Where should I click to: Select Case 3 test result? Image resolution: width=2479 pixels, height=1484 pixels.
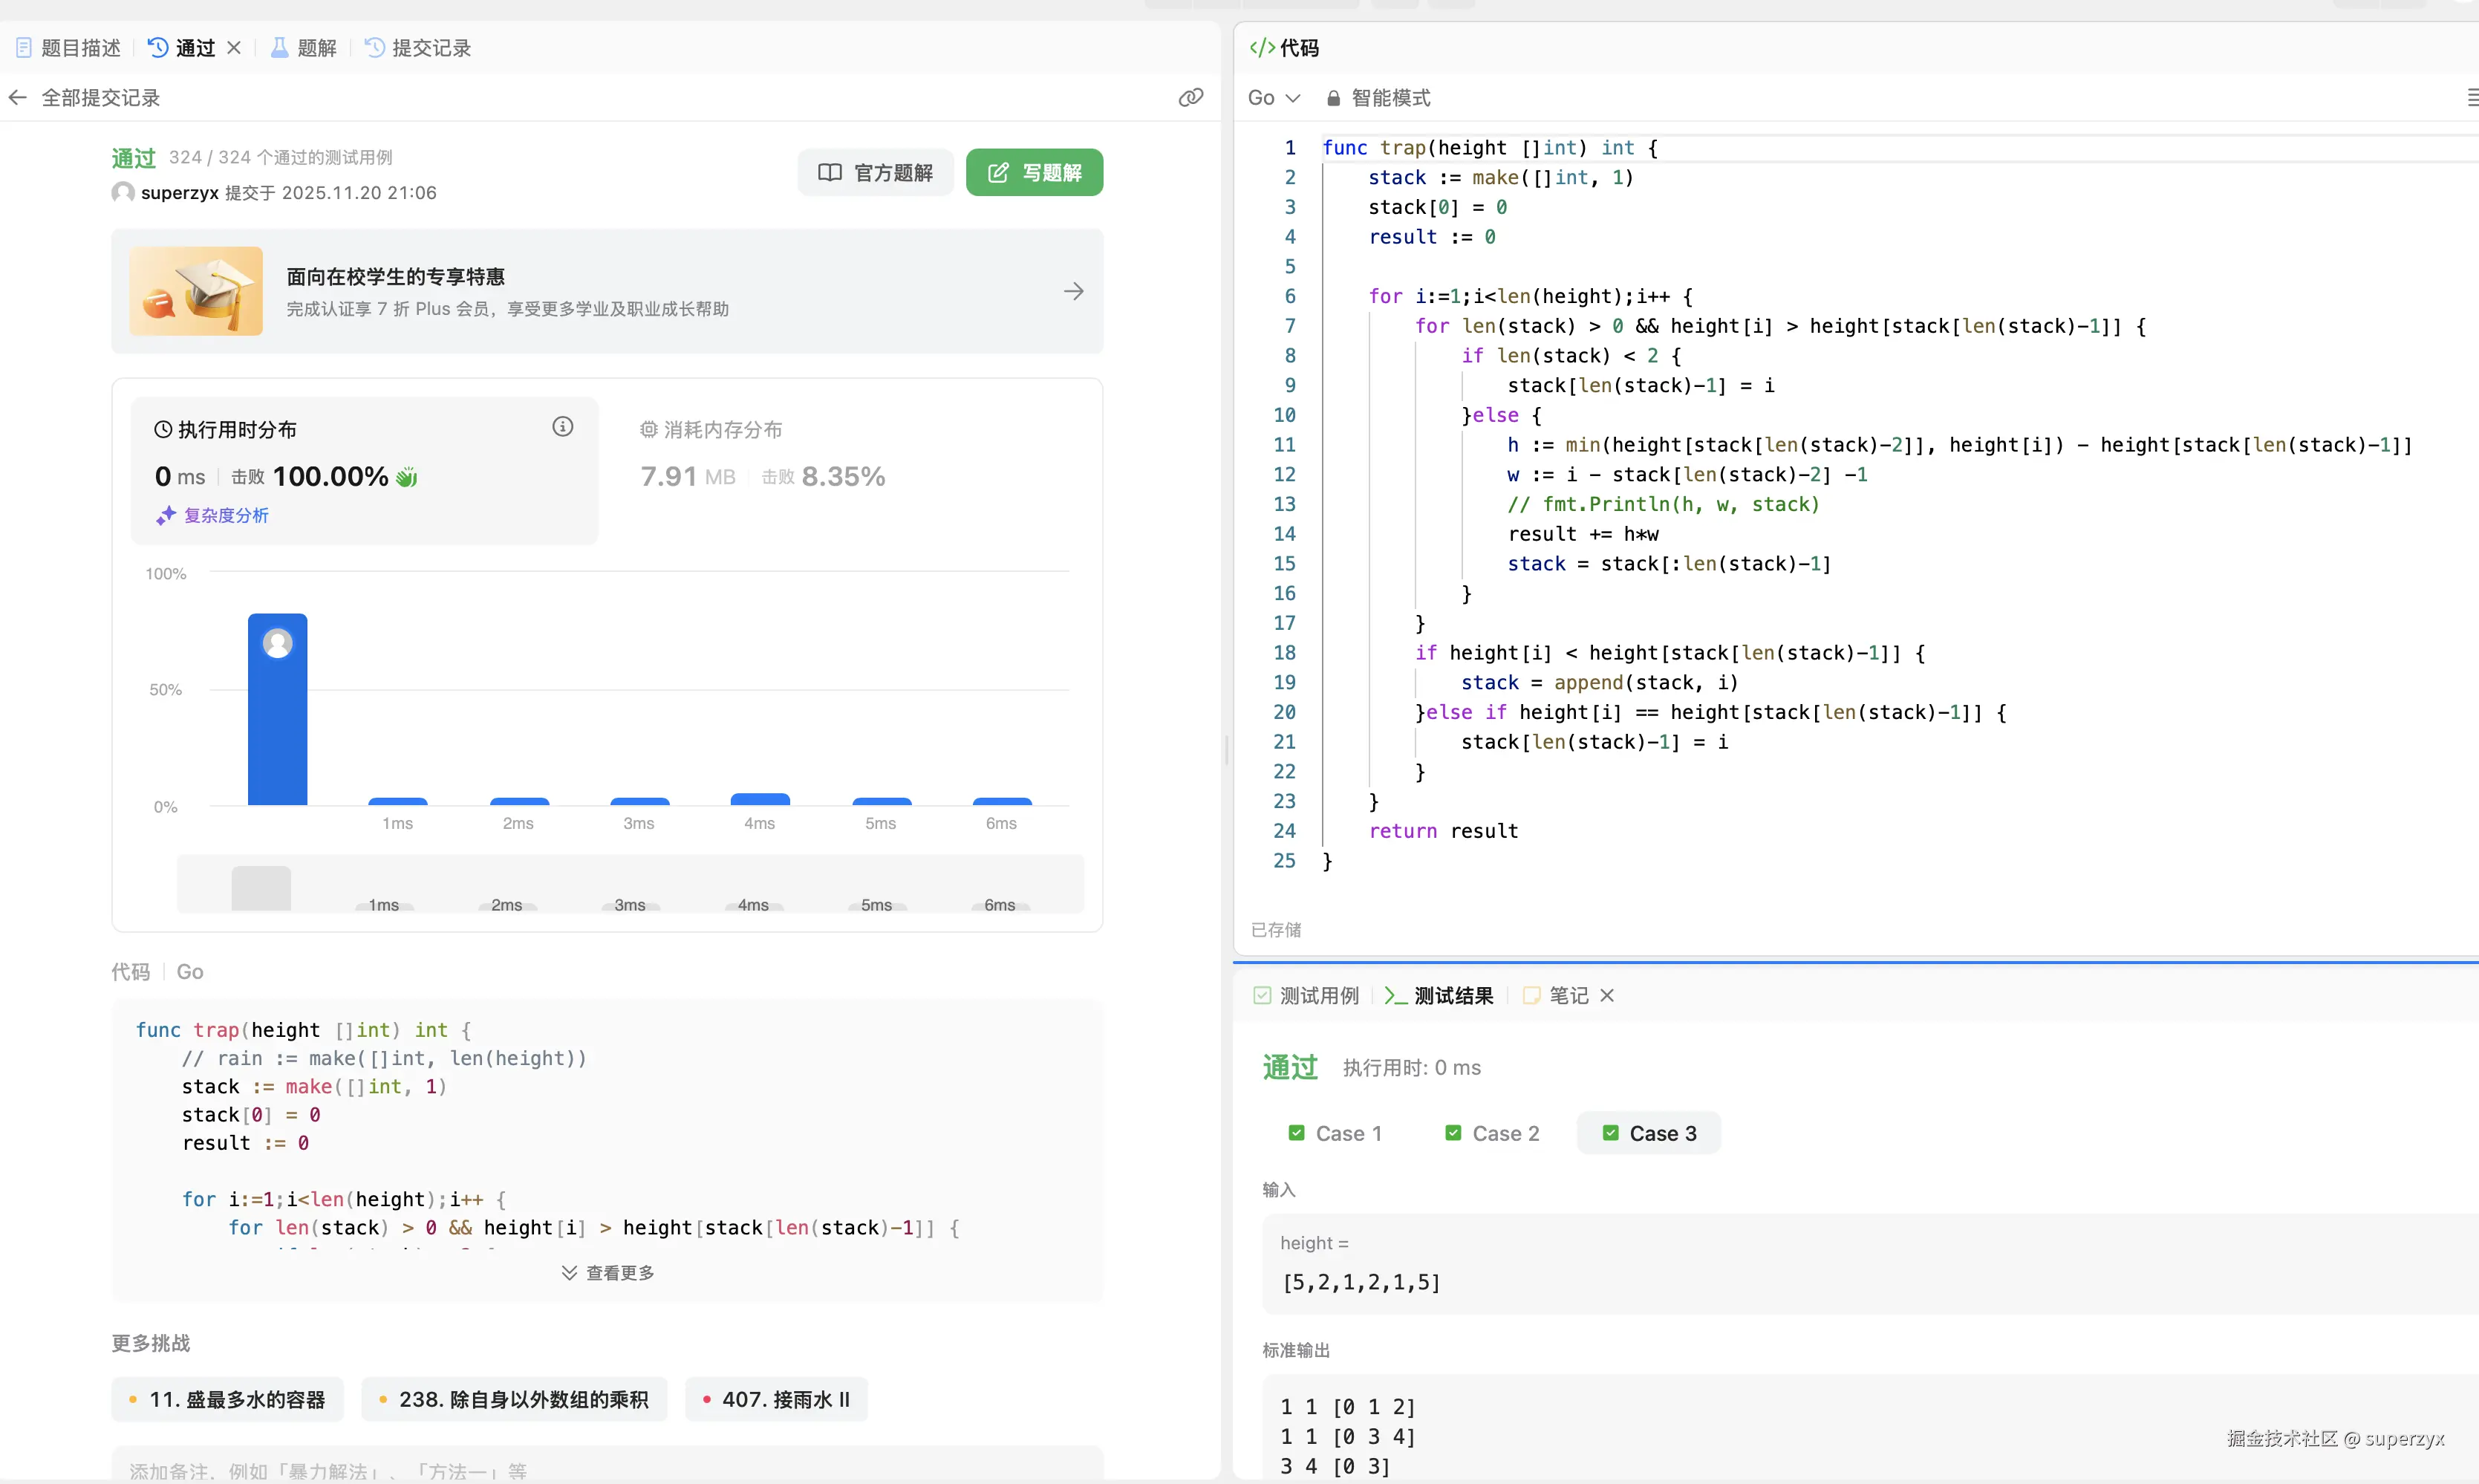1649,1133
